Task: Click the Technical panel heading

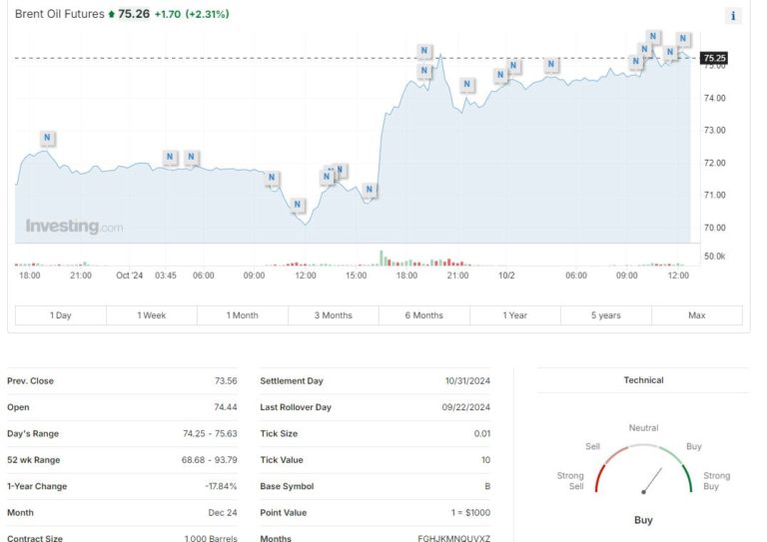Action: [x=643, y=380]
